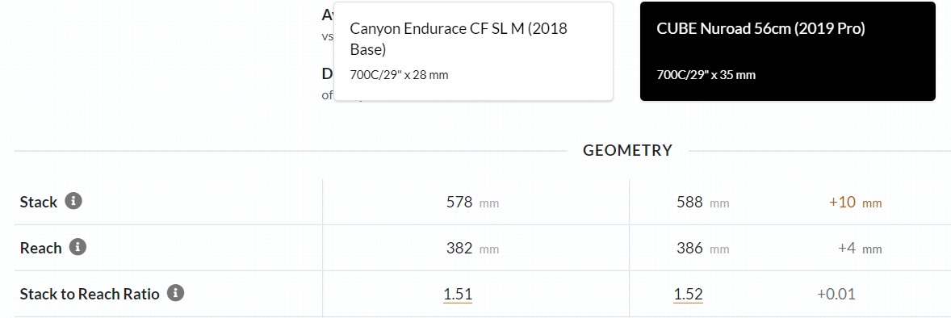Select the Canyon Endurace CF SL M card
Viewport: 951px width, 318px height.
[x=473, y=52]
